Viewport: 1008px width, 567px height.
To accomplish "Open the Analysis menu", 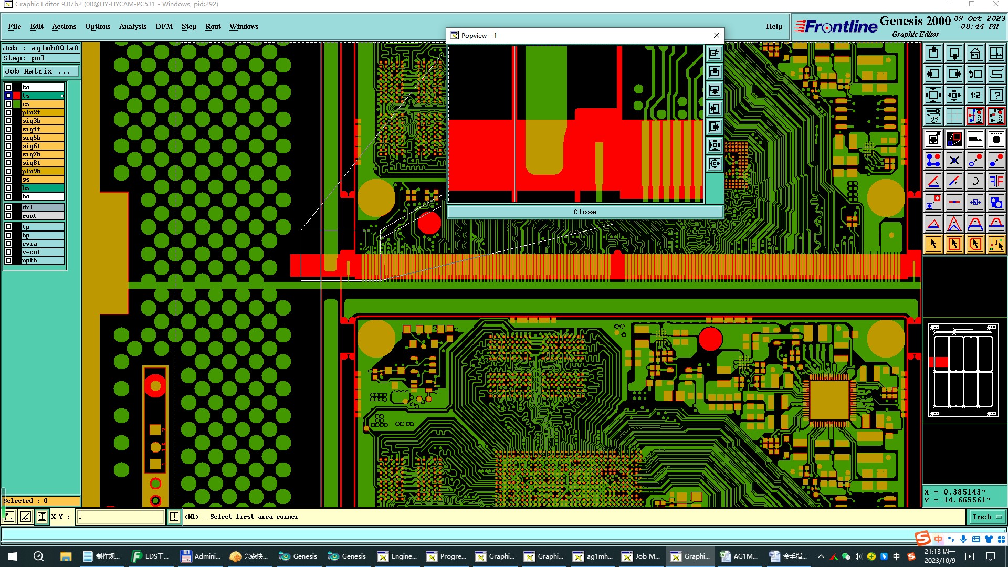I will [132, 26].
